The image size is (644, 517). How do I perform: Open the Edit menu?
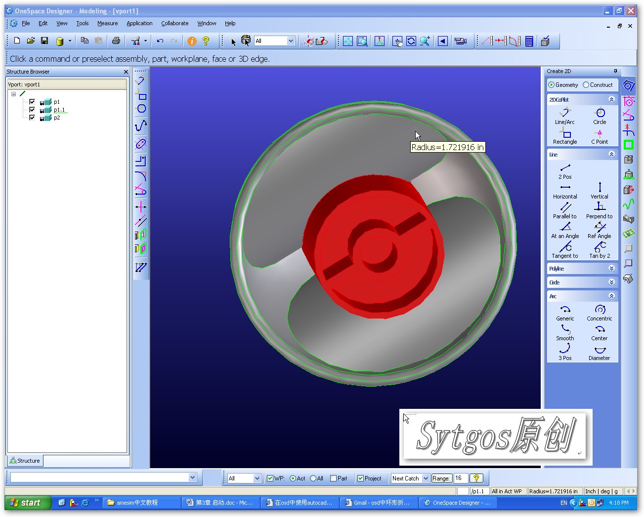coord(43,23)
